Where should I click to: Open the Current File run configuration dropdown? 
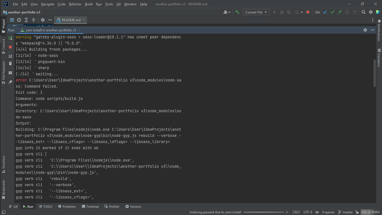(256, 12)
